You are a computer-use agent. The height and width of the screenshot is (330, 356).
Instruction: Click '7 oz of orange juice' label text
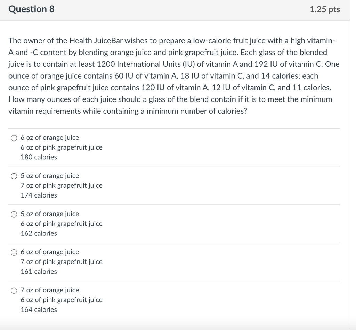click(50, 290)
